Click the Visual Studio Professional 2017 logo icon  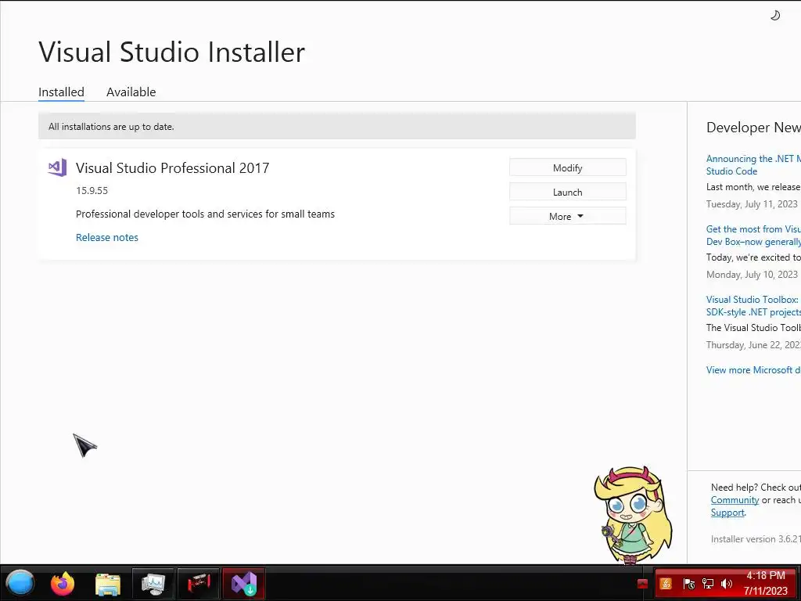57,167
